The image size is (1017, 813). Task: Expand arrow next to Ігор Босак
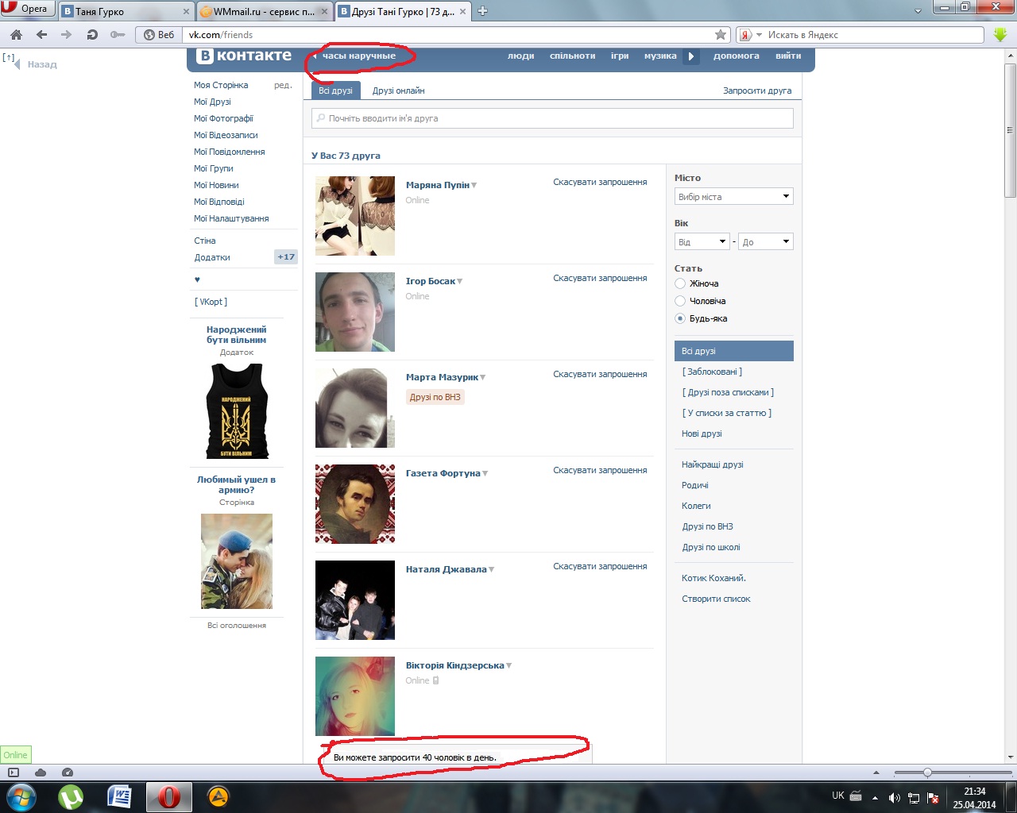[x=460, y=282]
